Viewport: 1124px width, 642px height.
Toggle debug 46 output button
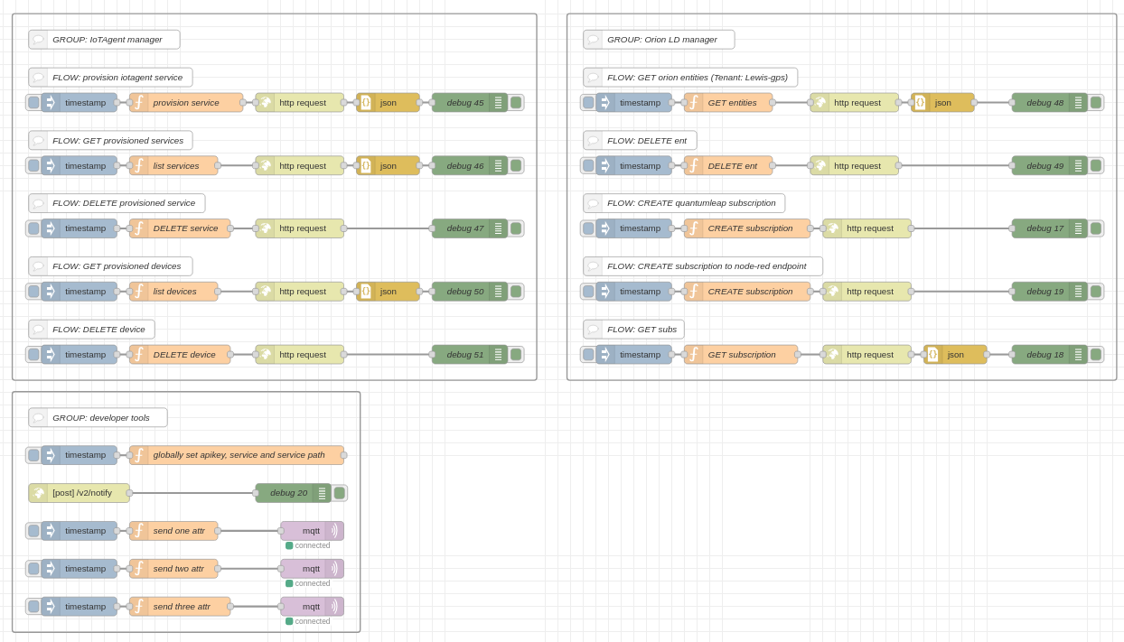pyautogui.click(x=516, y=166)
